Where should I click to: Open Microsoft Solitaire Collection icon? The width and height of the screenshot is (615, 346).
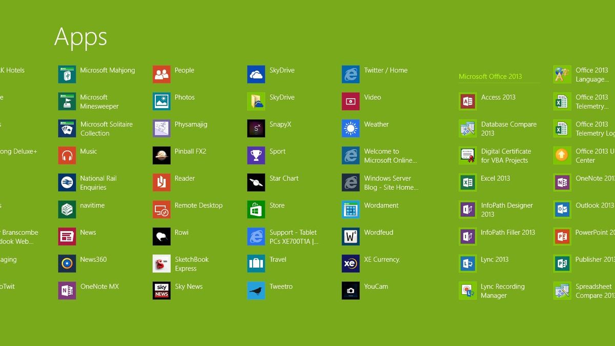[x=67, y=129]
